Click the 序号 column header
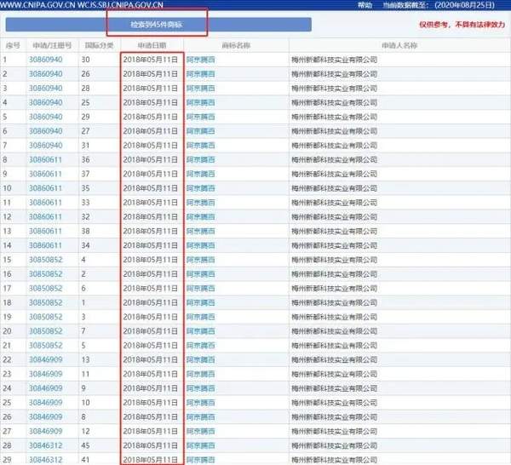 (x=11, y=44)
